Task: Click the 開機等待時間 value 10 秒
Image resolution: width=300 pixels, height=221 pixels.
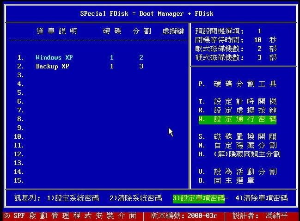Action: pos(265,40)
